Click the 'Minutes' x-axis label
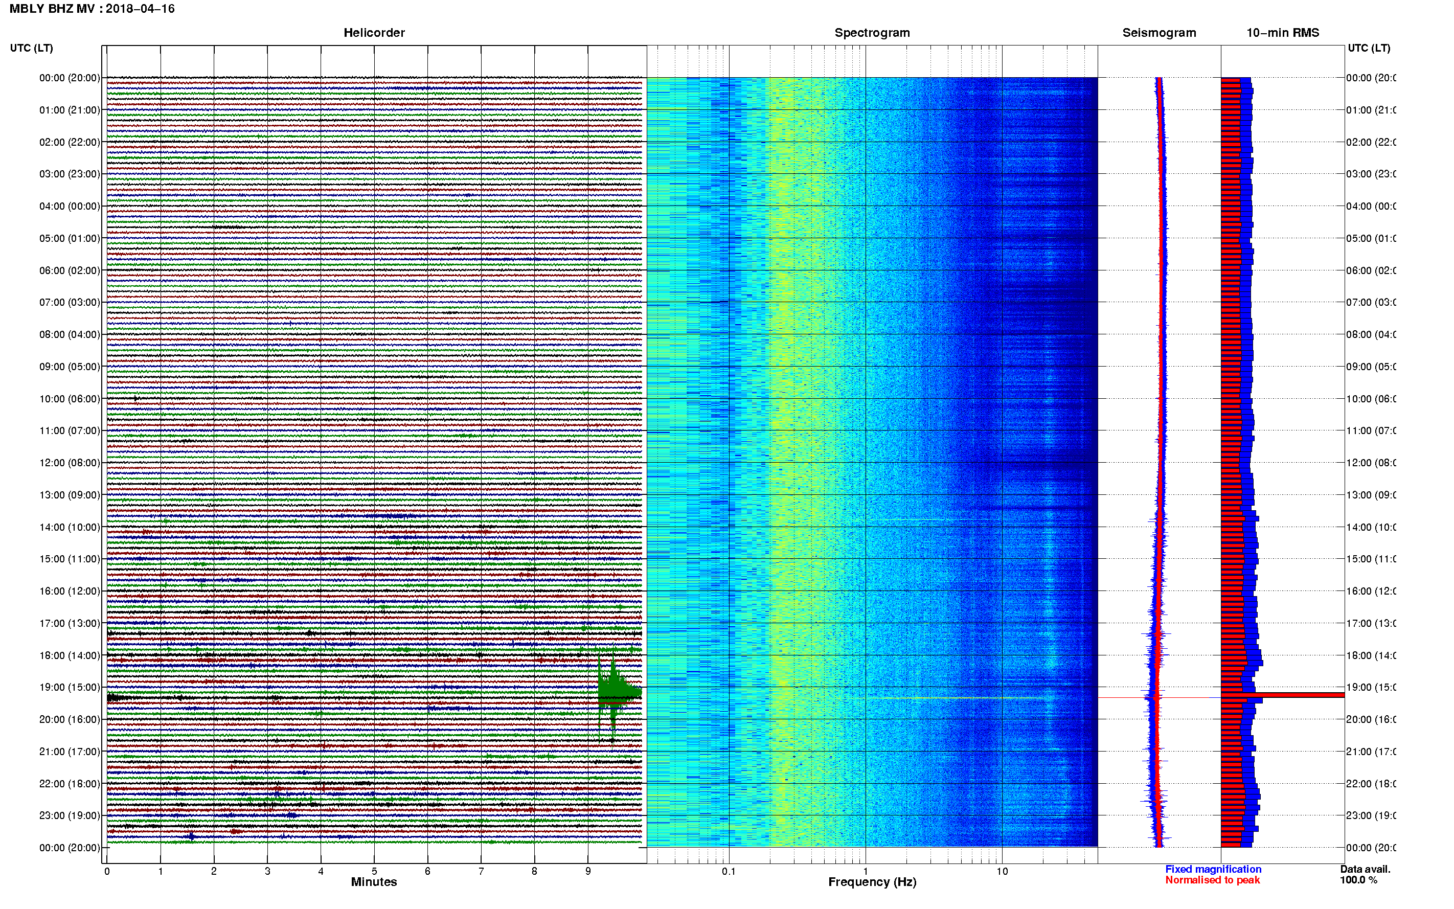This screenshot has height=909, width=1454. coord(374,882)
